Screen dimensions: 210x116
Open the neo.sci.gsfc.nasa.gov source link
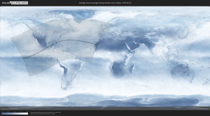pyautogui.click(x=39, y=114)
